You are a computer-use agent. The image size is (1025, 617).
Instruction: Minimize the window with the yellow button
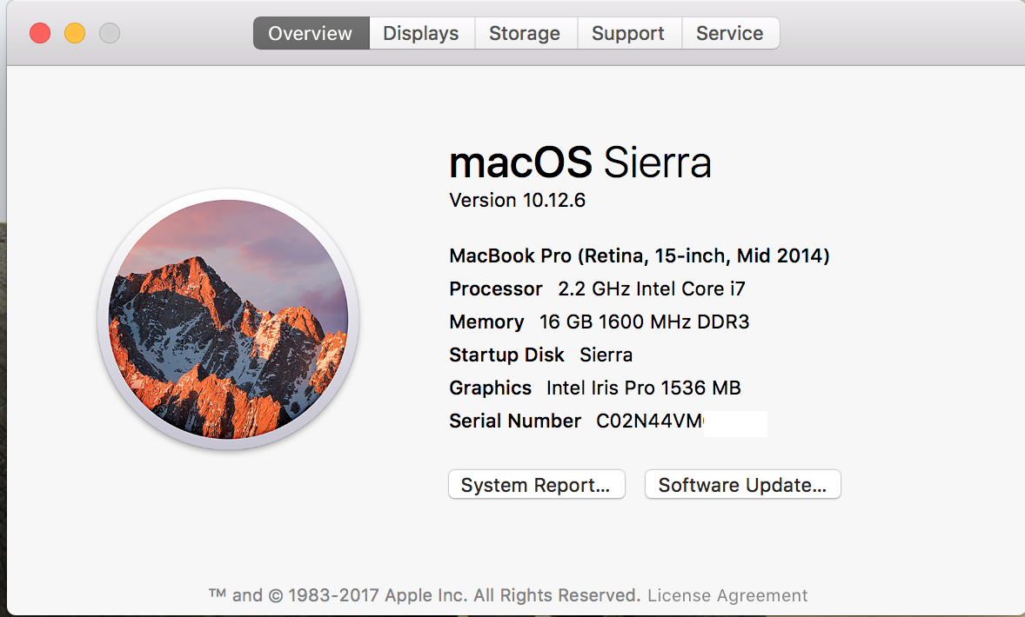click(75, 34)
